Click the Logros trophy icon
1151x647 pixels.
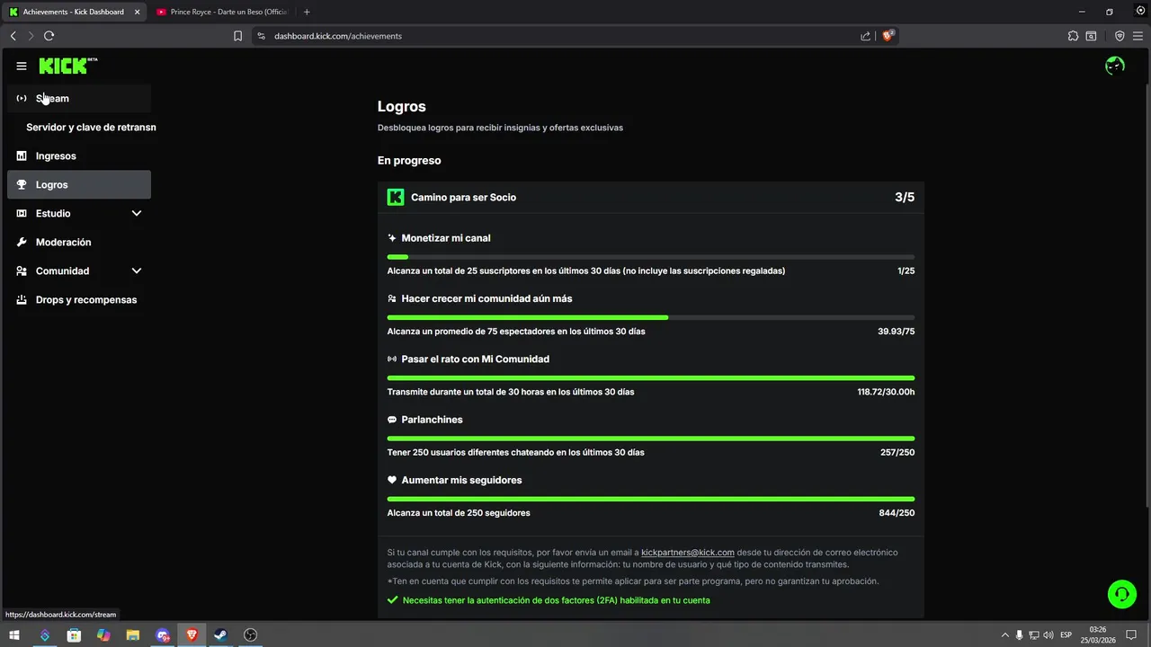coord(22,184)
